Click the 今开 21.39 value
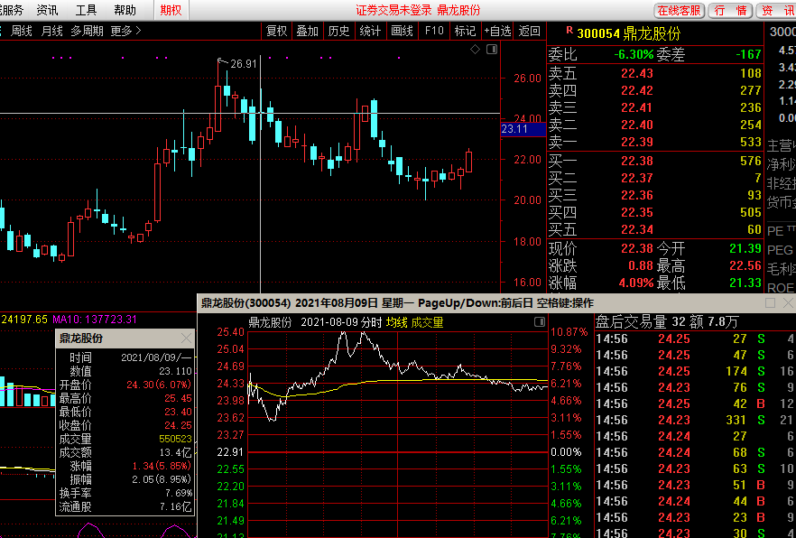This screenshot has height=538, width=796. [745, 249]
